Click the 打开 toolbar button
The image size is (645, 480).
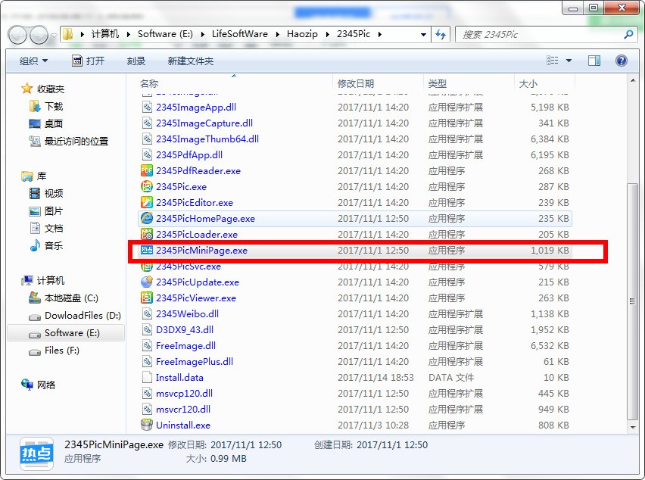coord(89,61)
